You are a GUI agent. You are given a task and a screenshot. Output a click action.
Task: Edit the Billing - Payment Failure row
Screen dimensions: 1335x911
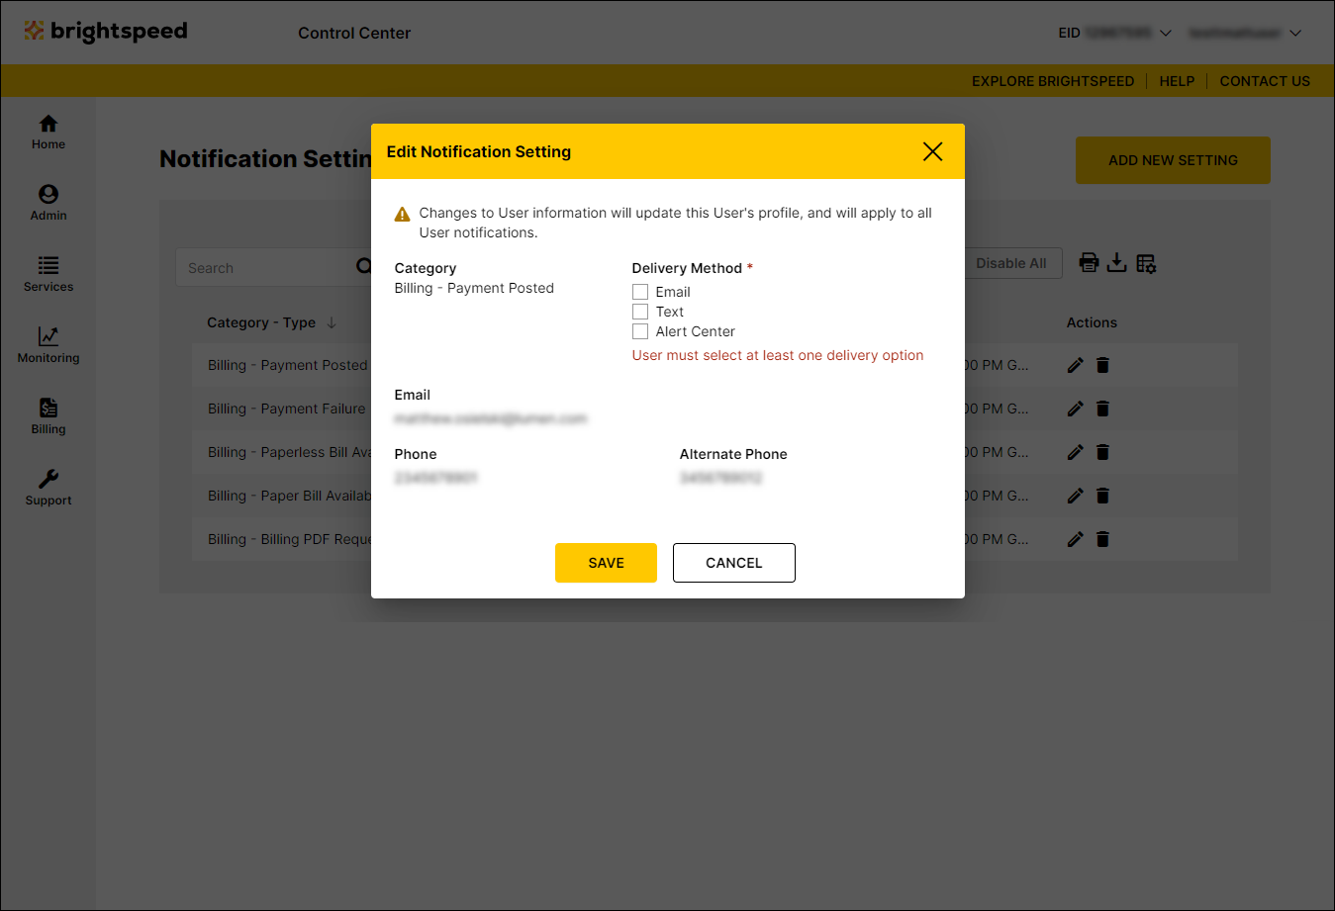coord(1076,409)
